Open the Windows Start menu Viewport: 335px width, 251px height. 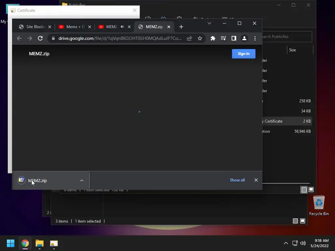coord(10,243)
